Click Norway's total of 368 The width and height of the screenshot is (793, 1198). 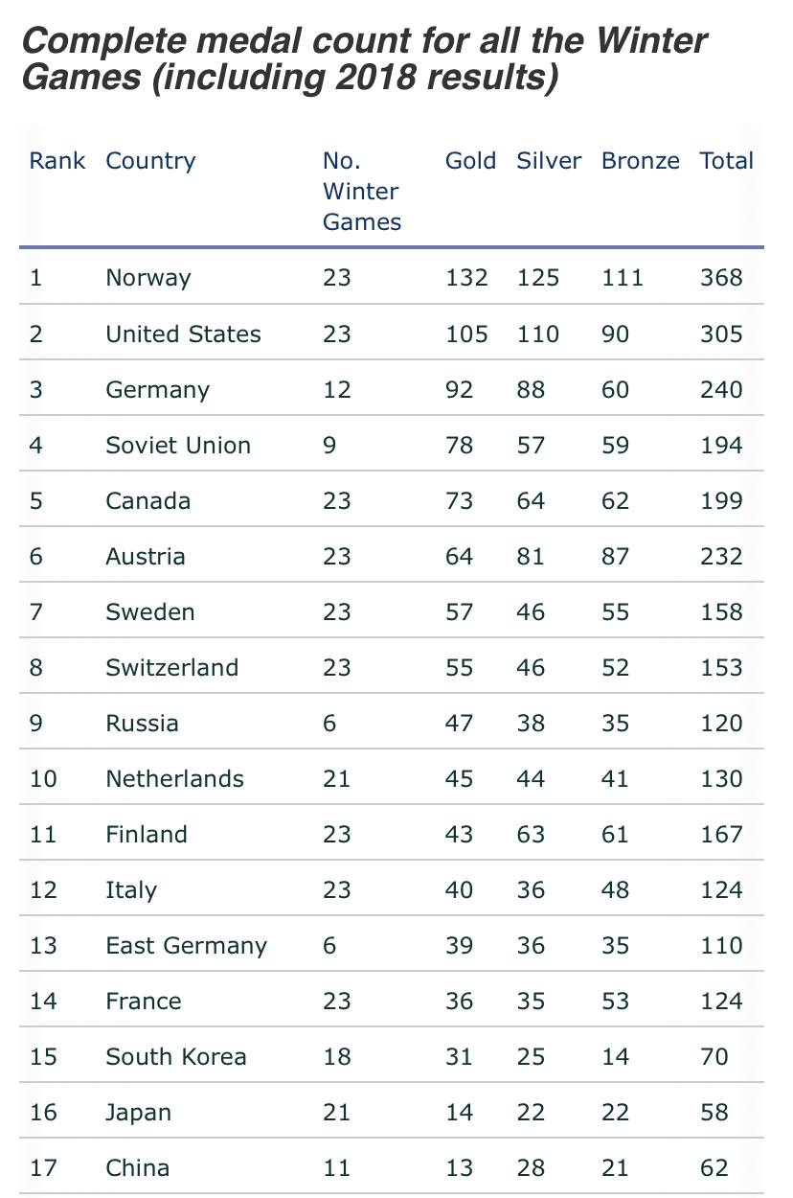tap(721, 278)
